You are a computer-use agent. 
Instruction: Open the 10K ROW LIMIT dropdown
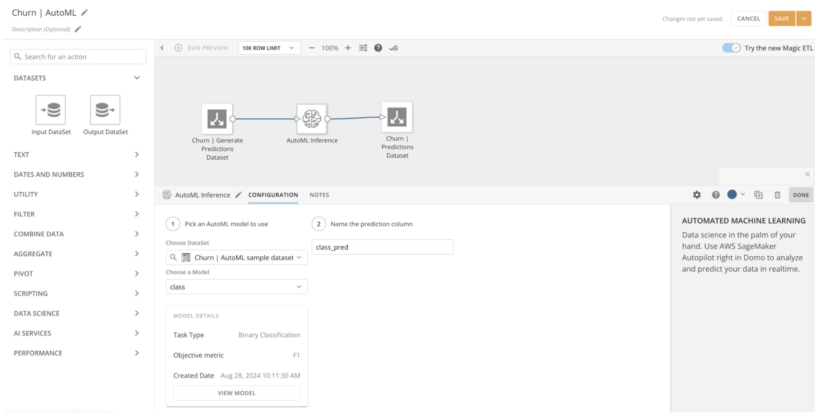[x=269, y=48]
